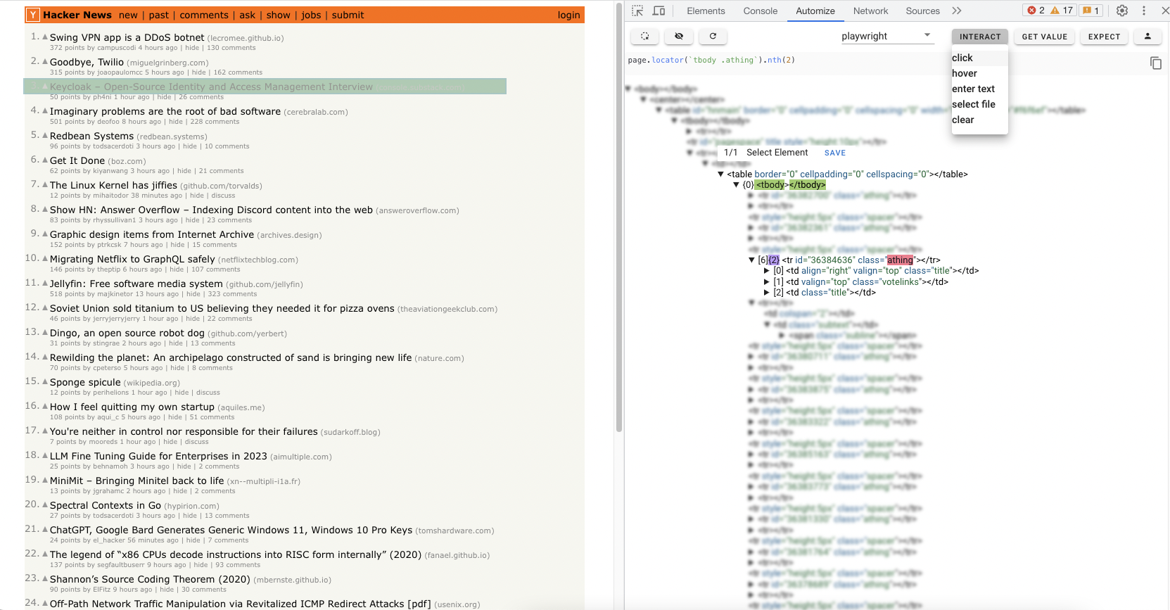The image size is (1170, 610).
Task: Upvote the Dingo robot dog story
Action: [45, 332]
